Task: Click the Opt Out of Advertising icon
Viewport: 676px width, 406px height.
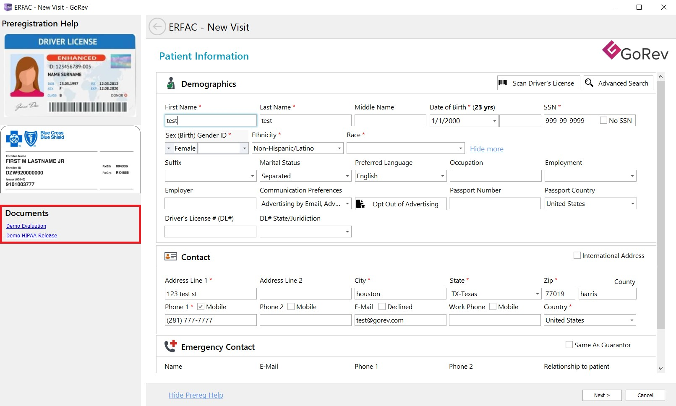Action: coord(360,204)
